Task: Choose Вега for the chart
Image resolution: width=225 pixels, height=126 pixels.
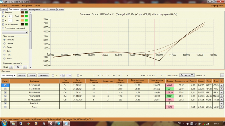Action: pos(4,51)
